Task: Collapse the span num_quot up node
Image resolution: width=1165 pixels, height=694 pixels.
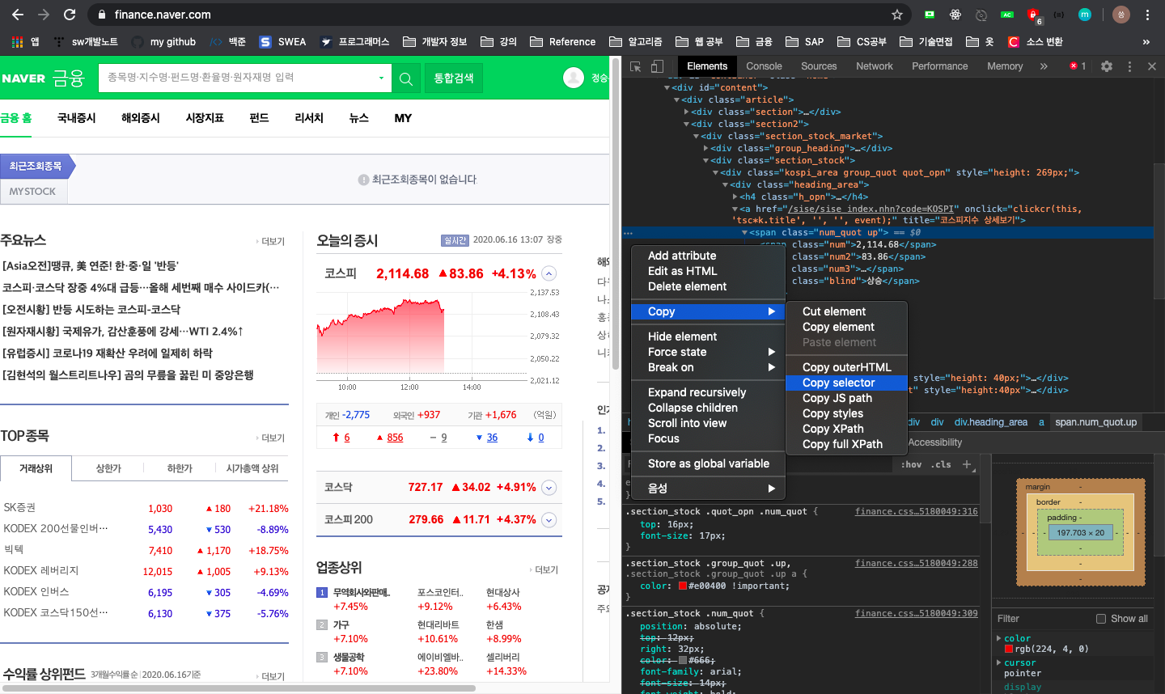Action: (x=745, y=233)
